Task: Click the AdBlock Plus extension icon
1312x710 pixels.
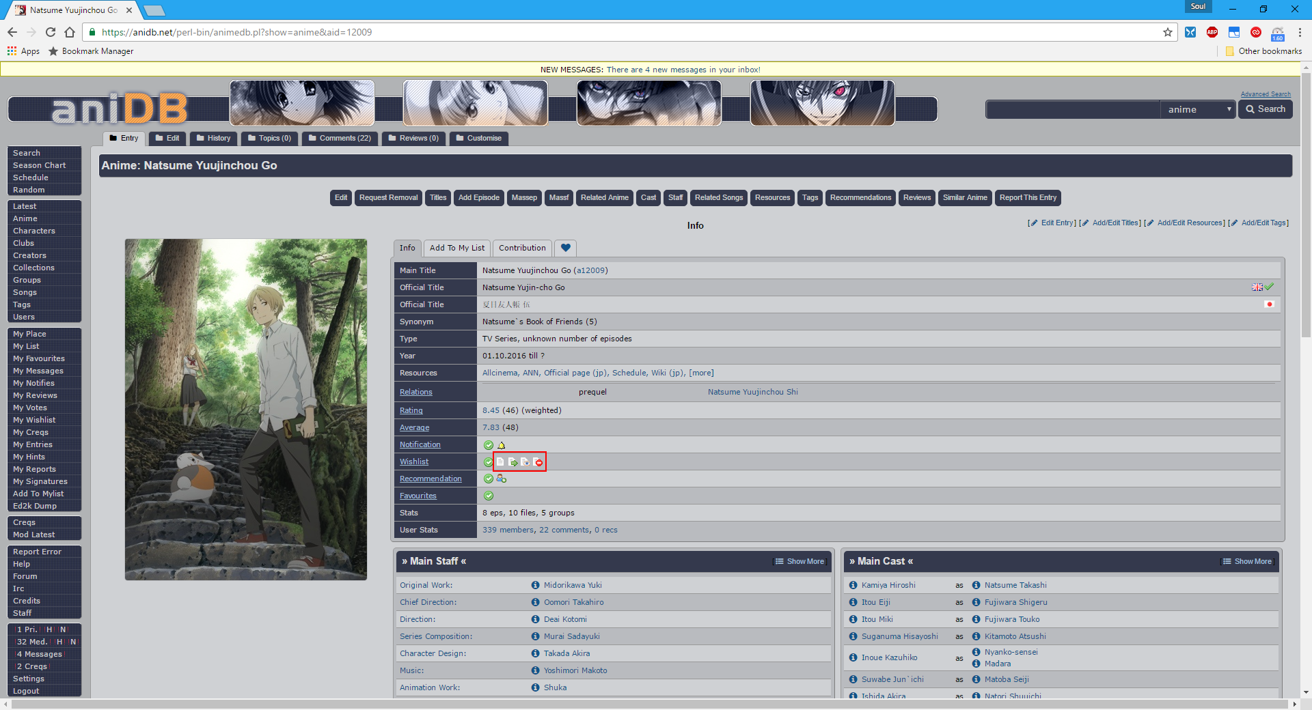Action: point(1212,32)
